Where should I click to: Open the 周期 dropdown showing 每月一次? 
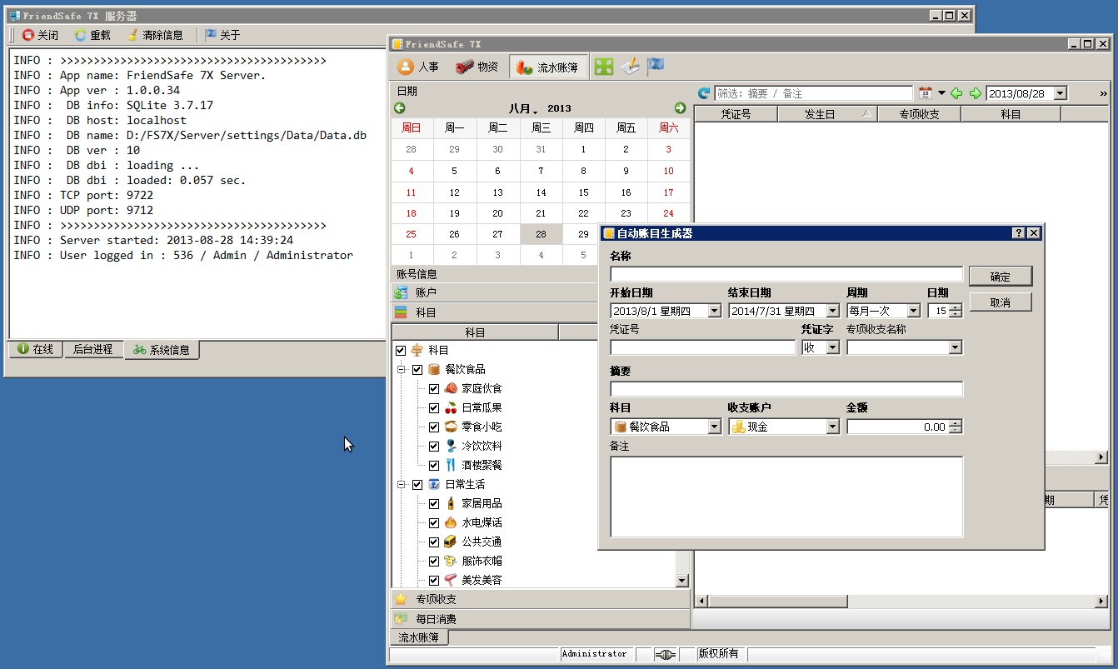click(x=913, y=311)
